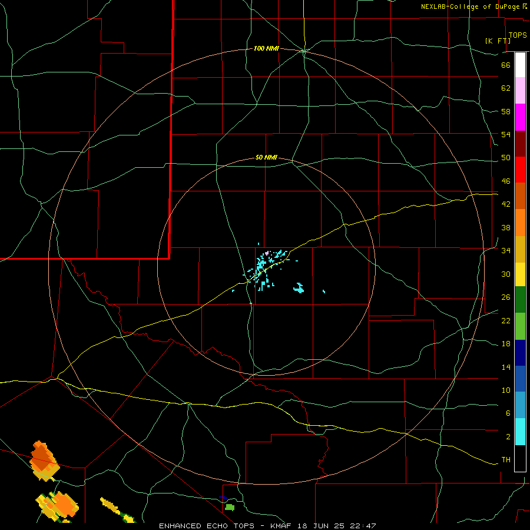
Task: Click the '18' legend value
Action: coord(506,344)
